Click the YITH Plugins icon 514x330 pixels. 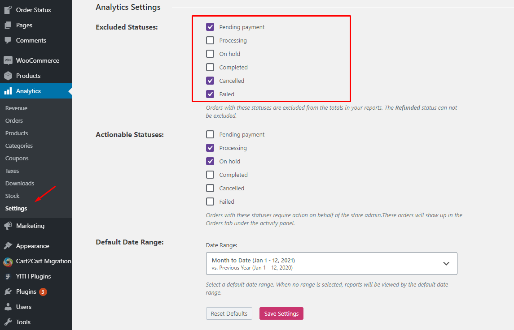(8, 276)
